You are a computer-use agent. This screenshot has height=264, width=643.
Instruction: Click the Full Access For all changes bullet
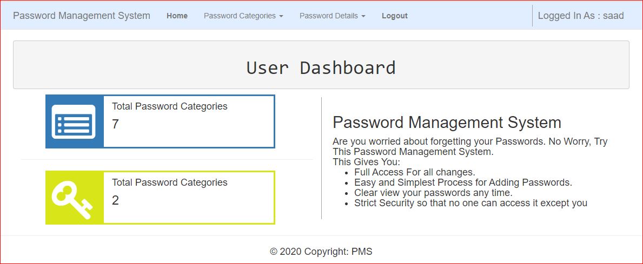coord(415,172)
